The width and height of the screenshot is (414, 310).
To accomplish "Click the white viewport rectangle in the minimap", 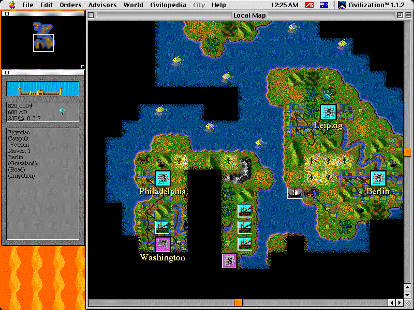I will [43, 43].
